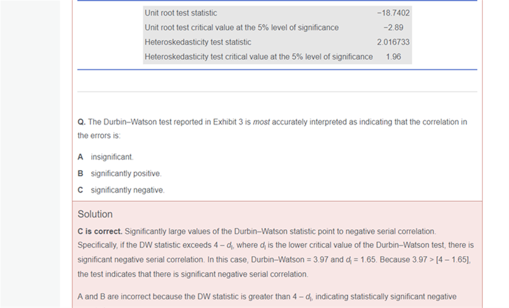The width and height of the screenshot is (509, 308).
Task: Click the italic word 'most' in the question
Action: coord(261,122)
